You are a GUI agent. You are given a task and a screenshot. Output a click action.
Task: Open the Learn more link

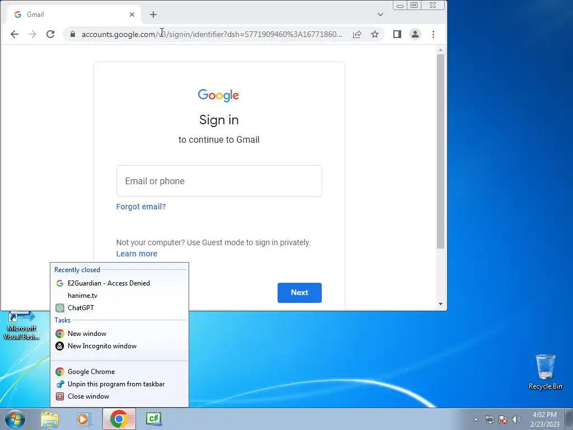(x=137, y=254)
